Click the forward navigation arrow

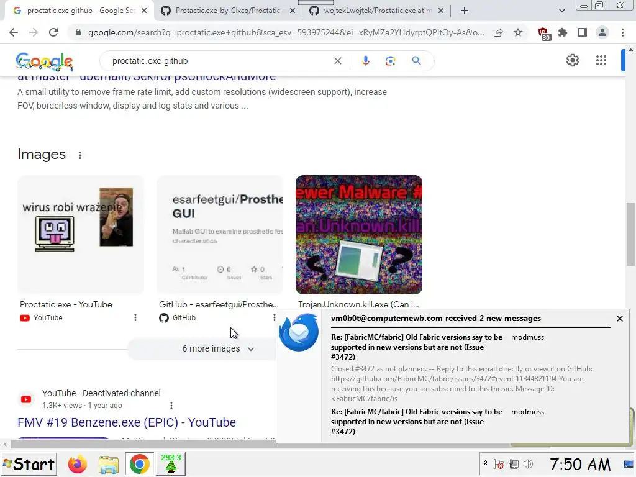(34, 32)
